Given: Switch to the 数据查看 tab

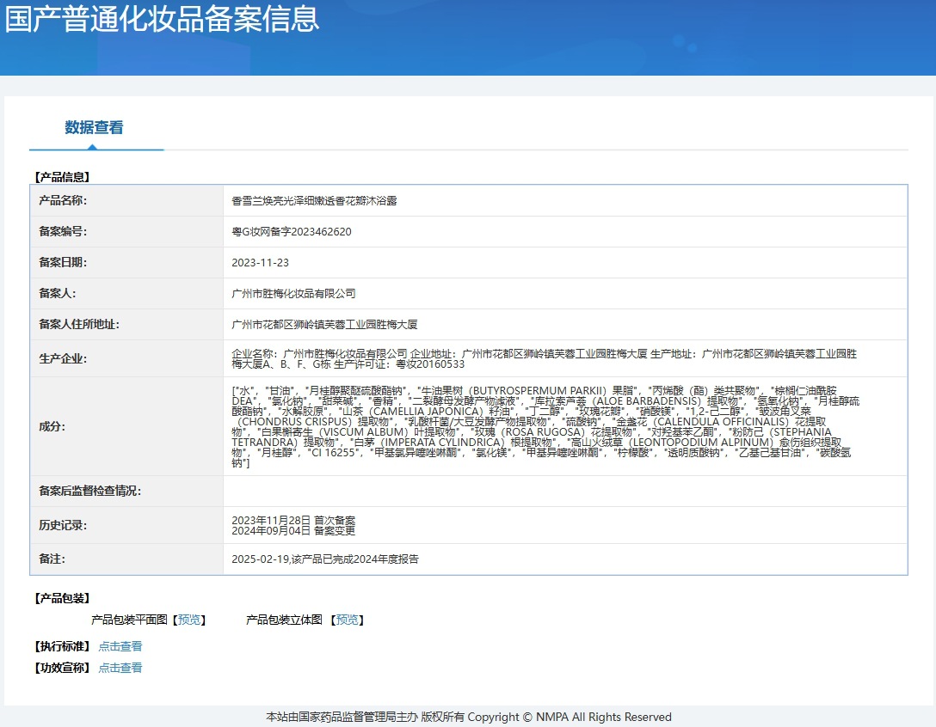Looking at the screenshot, I should [95, 128].
